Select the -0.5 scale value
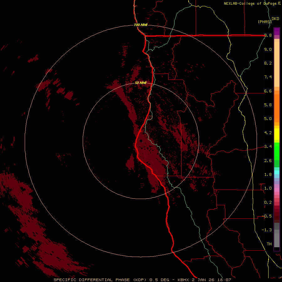282x282 pixels. (267, 216)
